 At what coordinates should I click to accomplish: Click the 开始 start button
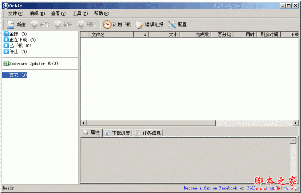point(40,25)
